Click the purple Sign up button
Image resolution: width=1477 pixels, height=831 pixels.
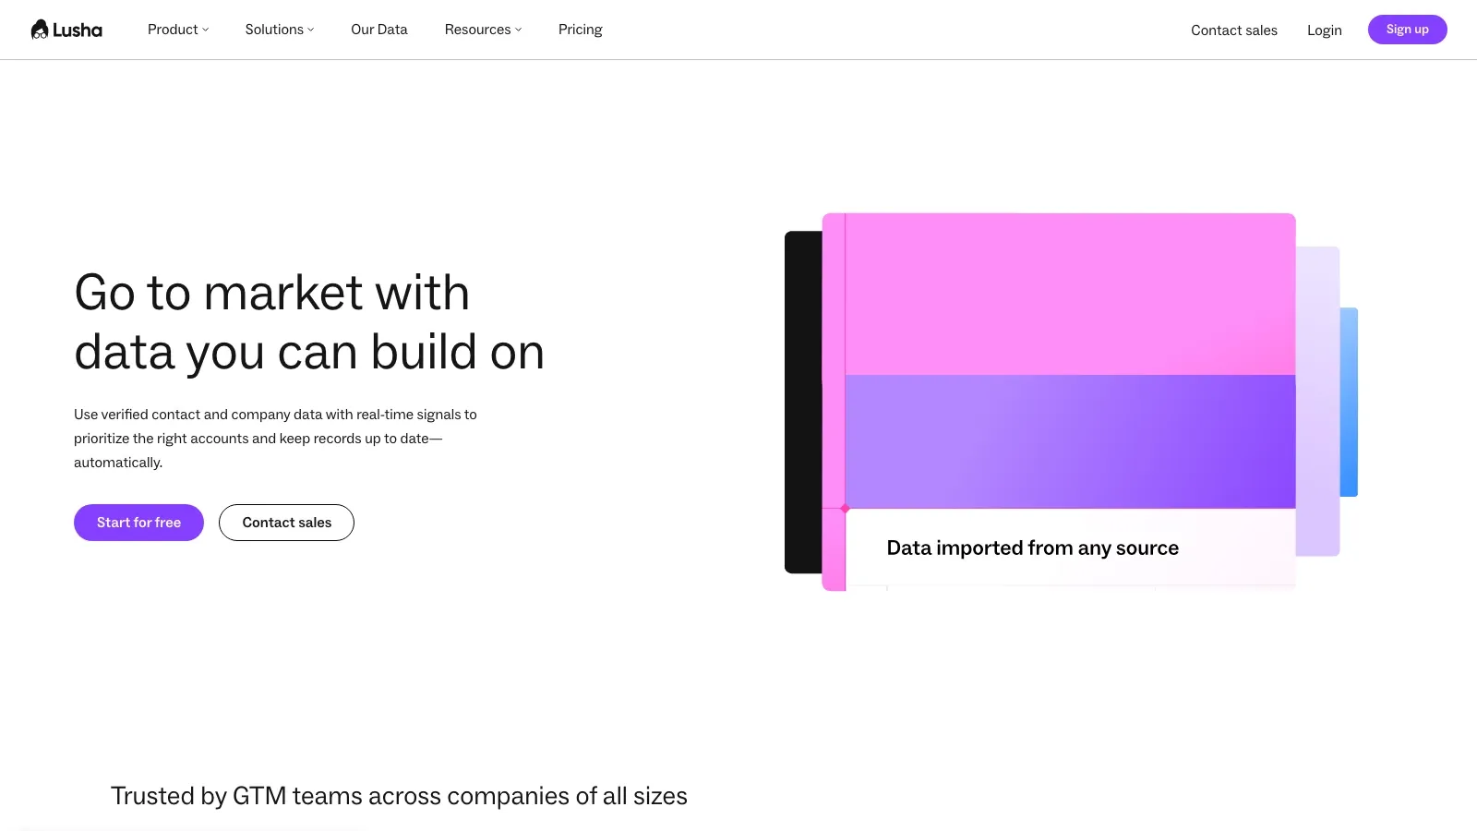(1408, 30)
